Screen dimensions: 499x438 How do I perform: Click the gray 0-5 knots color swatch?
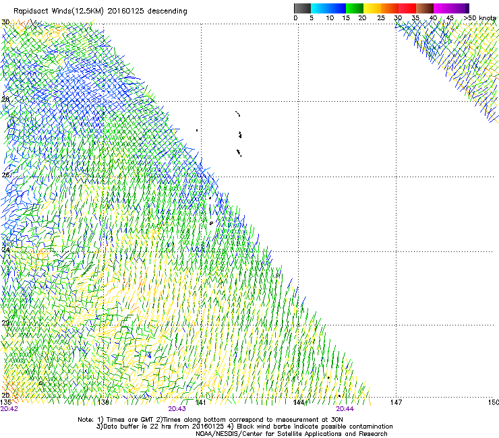tap(302, 8)
